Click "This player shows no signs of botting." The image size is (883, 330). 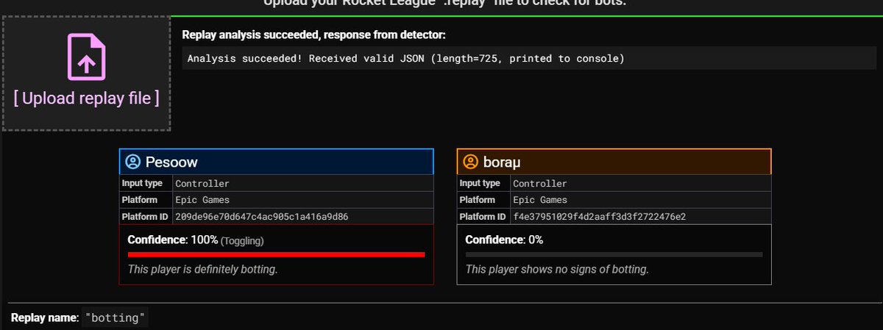click(x=557, y=270)
